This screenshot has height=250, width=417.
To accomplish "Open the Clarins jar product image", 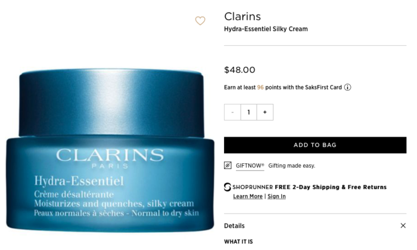I will (x=110, y=150).
